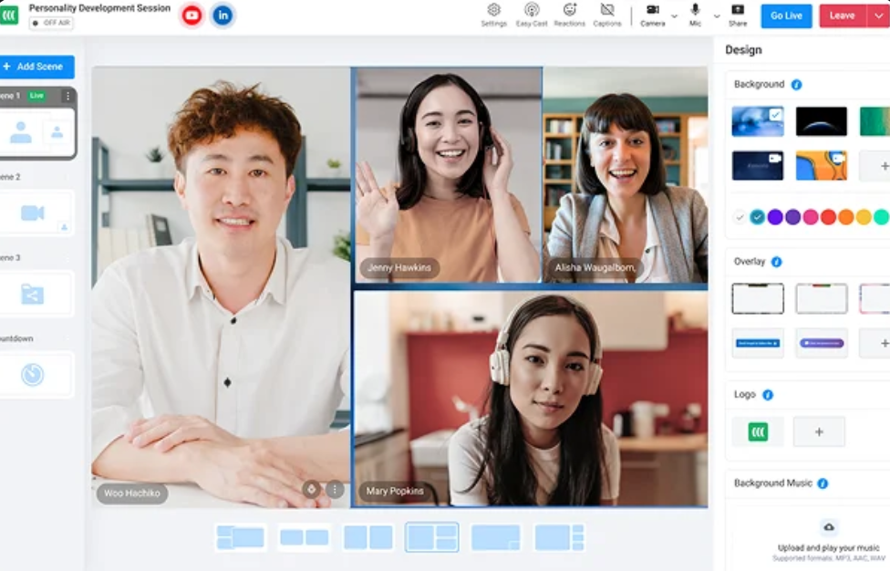Open the dropdown arrow beside Leave
The image size is (890, 571).
tap(879, 16)
